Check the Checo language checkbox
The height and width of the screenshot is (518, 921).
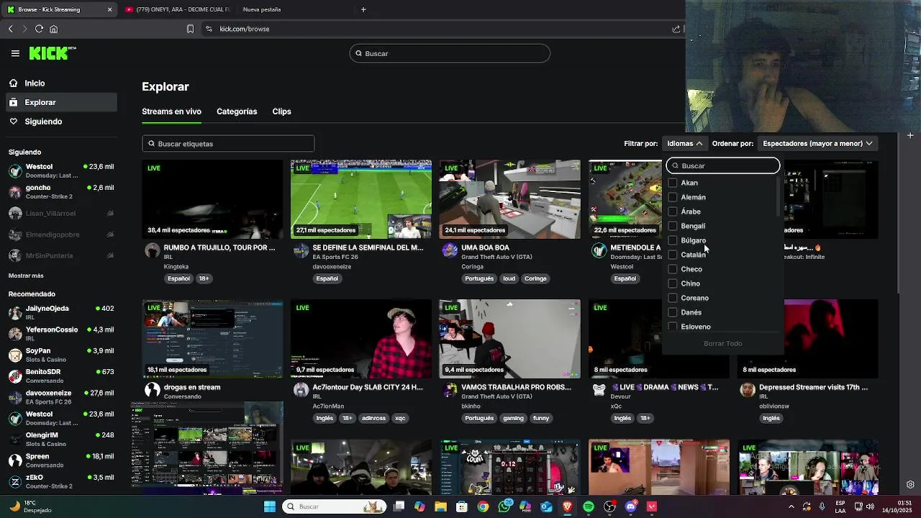coord(673,269)
